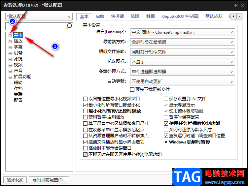Open the 语言(Language) dropdown
248x186 pixels.
pos(182,32)
